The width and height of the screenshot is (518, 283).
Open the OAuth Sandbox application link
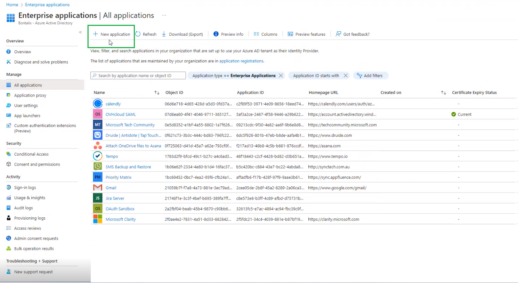[120, 209]
